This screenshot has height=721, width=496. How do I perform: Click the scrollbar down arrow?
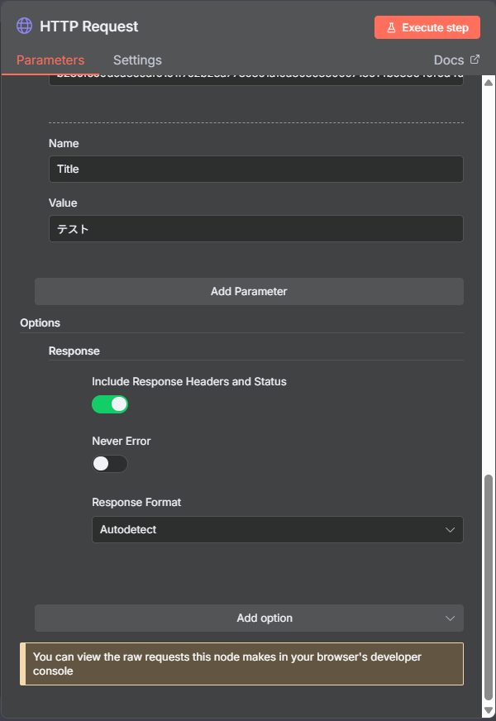[x=488, y=711]
